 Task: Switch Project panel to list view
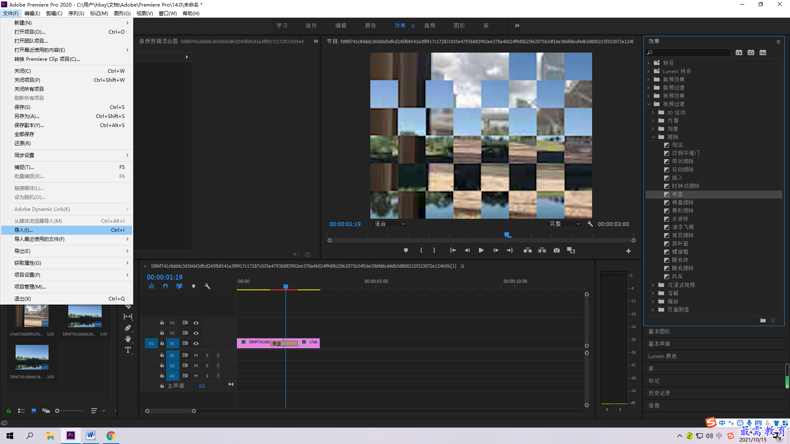pyautogui.click(x=21, y=411)
